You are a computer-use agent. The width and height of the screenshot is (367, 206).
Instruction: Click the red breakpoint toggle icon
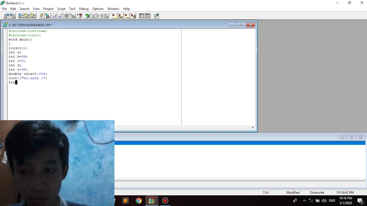pos(79,16)
